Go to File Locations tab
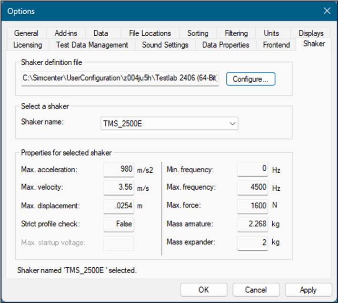This screenshot has width=338, height=303. coord(149,33)
